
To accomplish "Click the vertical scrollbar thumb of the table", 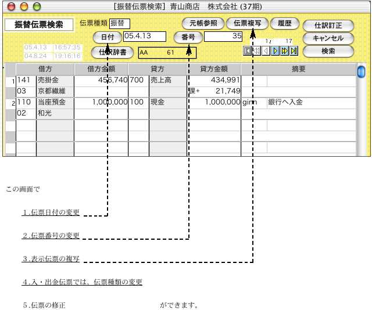I will tap(361, 72).
